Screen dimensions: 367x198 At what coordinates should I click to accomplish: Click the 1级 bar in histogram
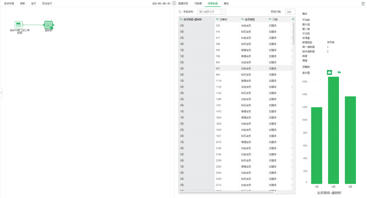click(317, 145)
